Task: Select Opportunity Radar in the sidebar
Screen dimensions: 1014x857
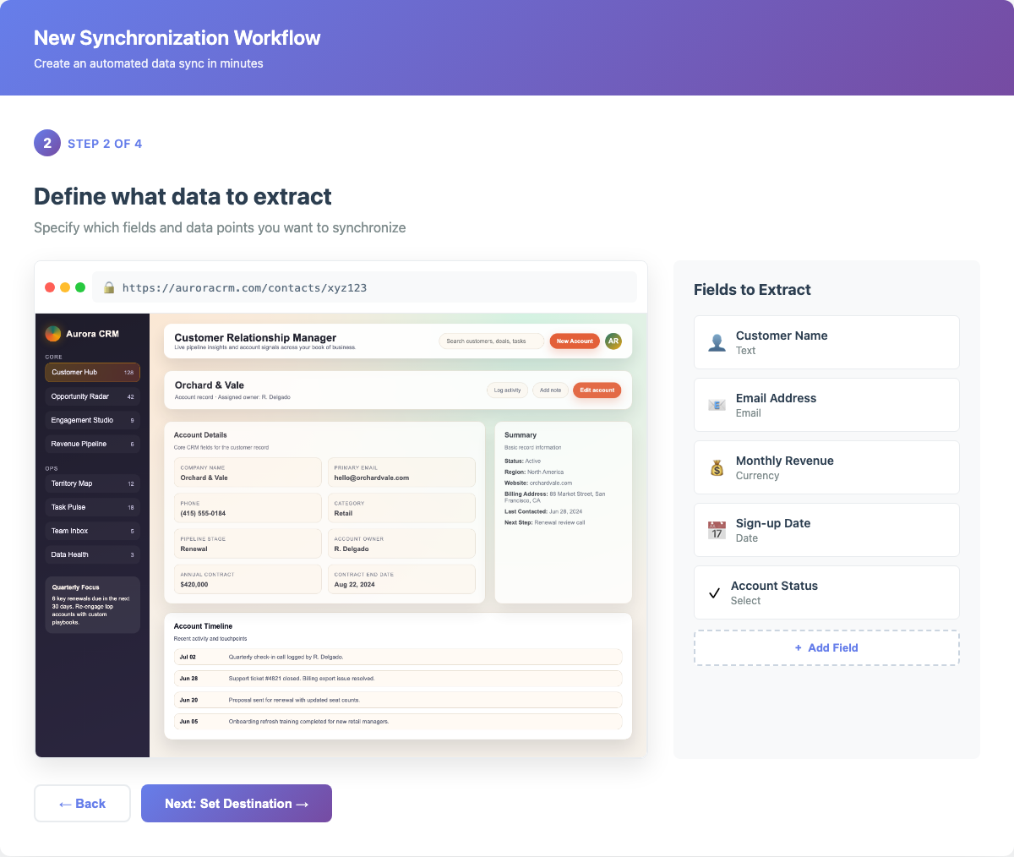Action: coord(92,396)
